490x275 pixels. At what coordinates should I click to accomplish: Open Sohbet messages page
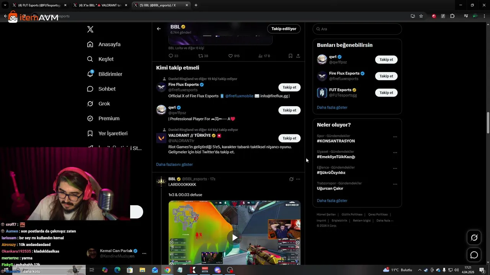(101, 89)
